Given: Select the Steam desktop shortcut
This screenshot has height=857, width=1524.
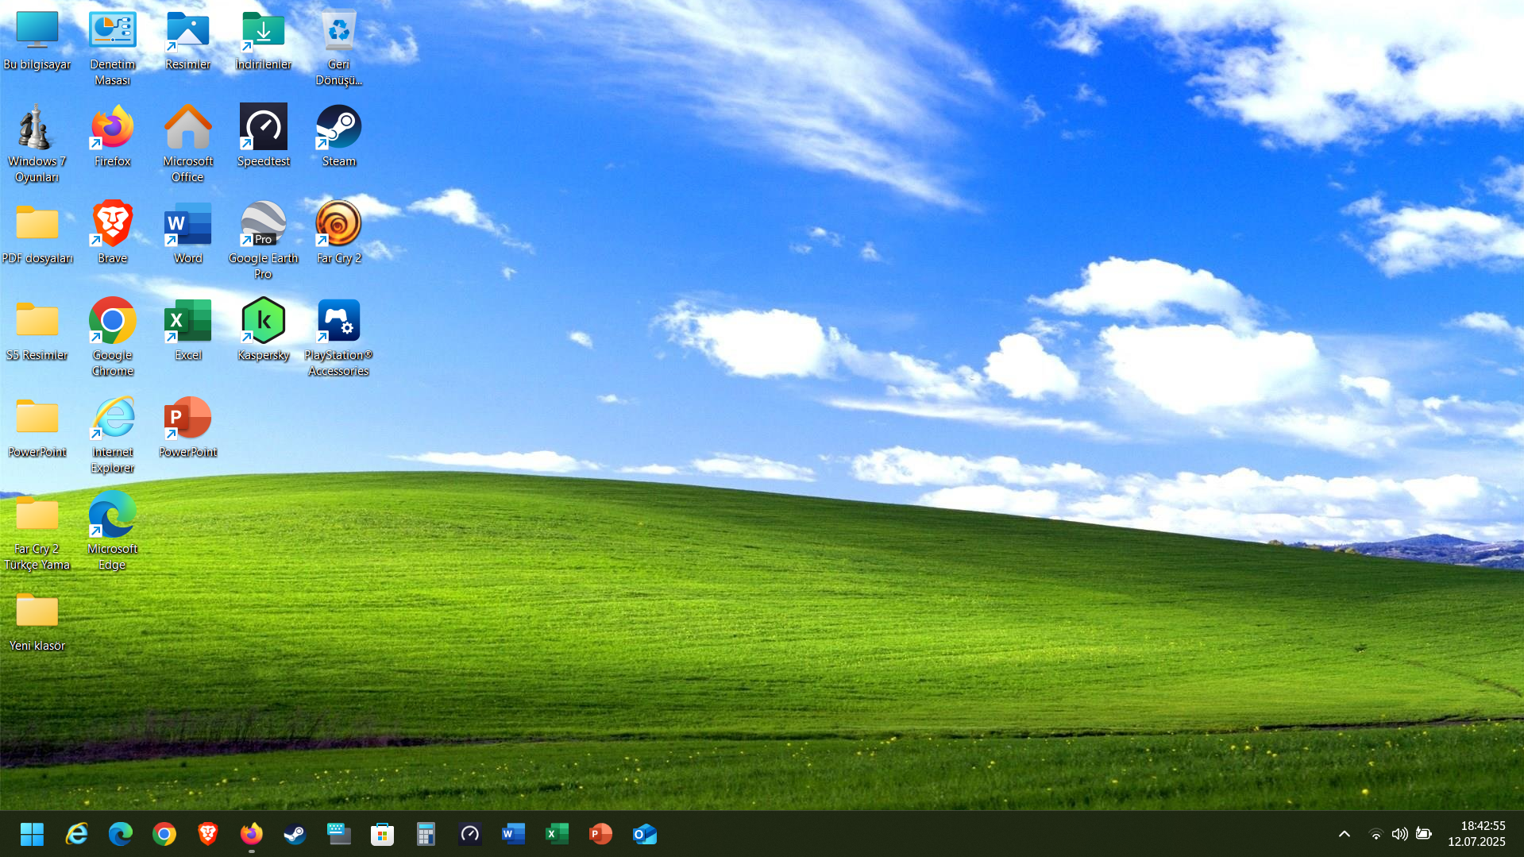Looking at the screenshot, I should tap(339, 137).
